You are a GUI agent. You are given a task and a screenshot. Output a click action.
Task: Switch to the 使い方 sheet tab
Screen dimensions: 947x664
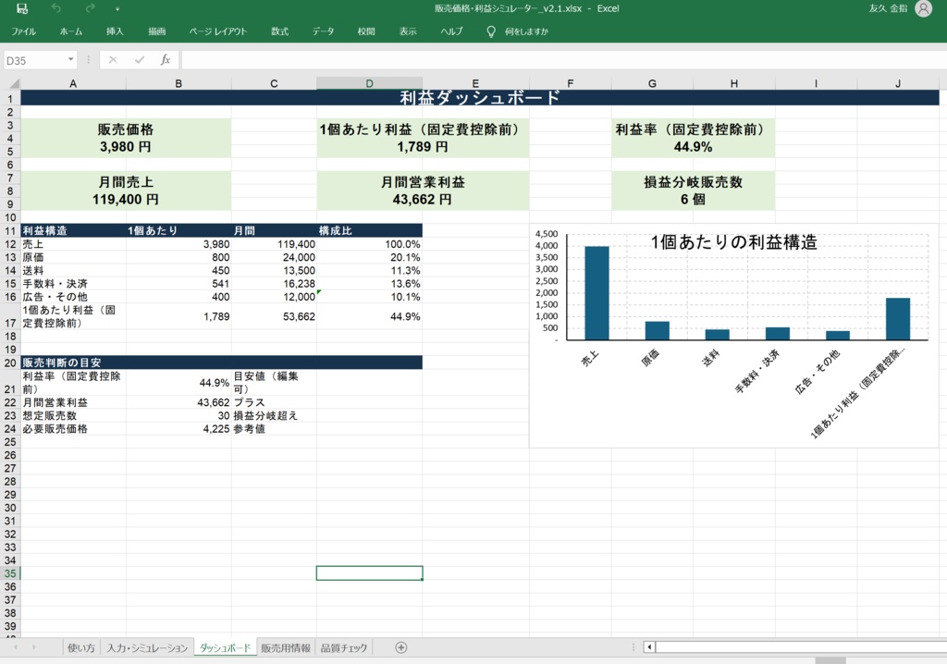coord(81,647)
